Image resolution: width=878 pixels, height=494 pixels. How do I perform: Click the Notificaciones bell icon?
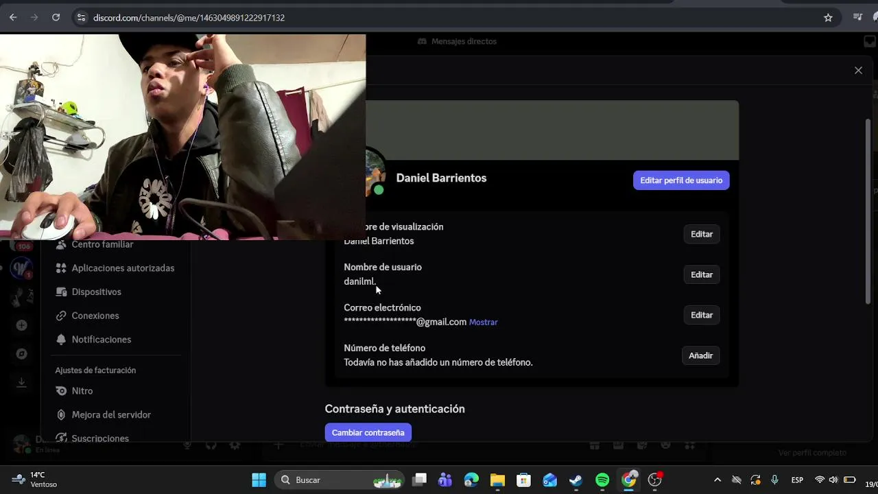[61, 340]
